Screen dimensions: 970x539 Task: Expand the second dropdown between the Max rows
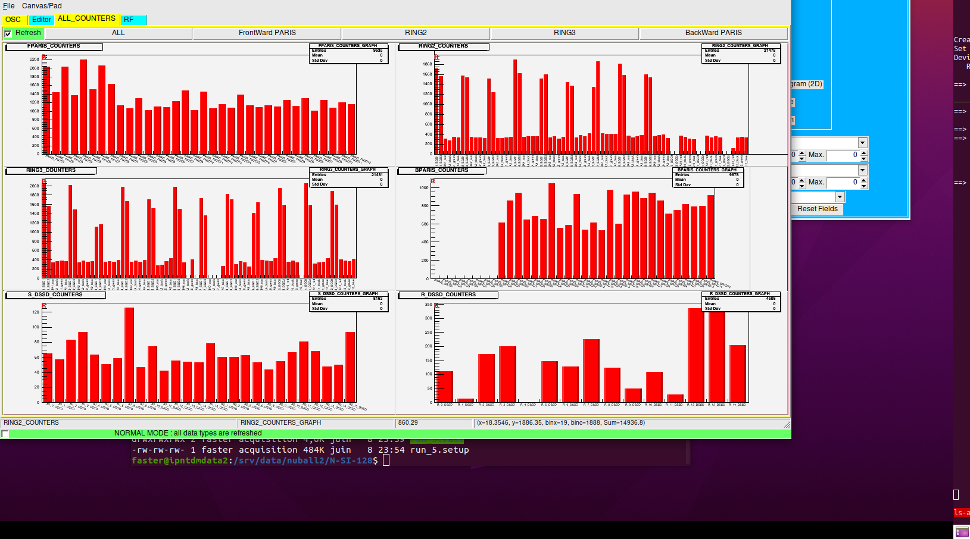[862, 170]
